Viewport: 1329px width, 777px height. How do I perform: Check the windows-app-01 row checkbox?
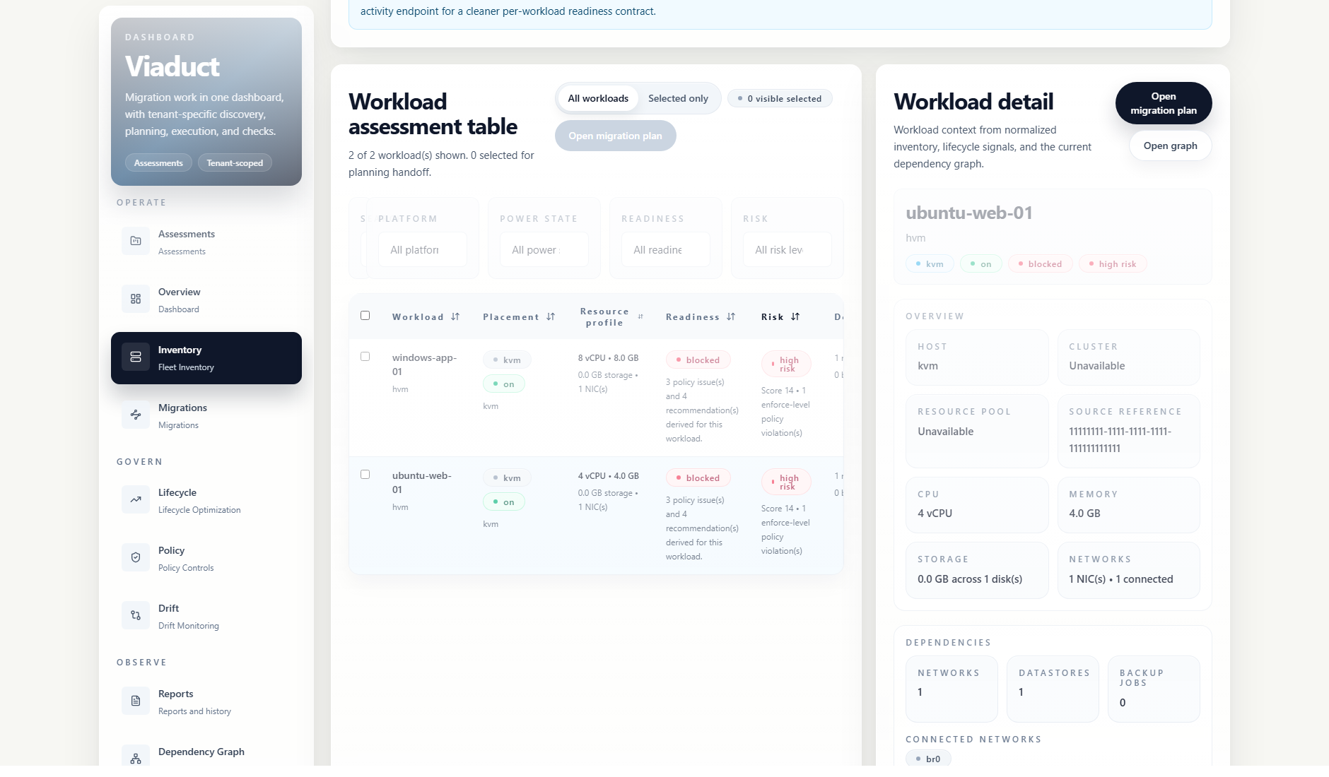pyautogui.click(x=365, y=357)
